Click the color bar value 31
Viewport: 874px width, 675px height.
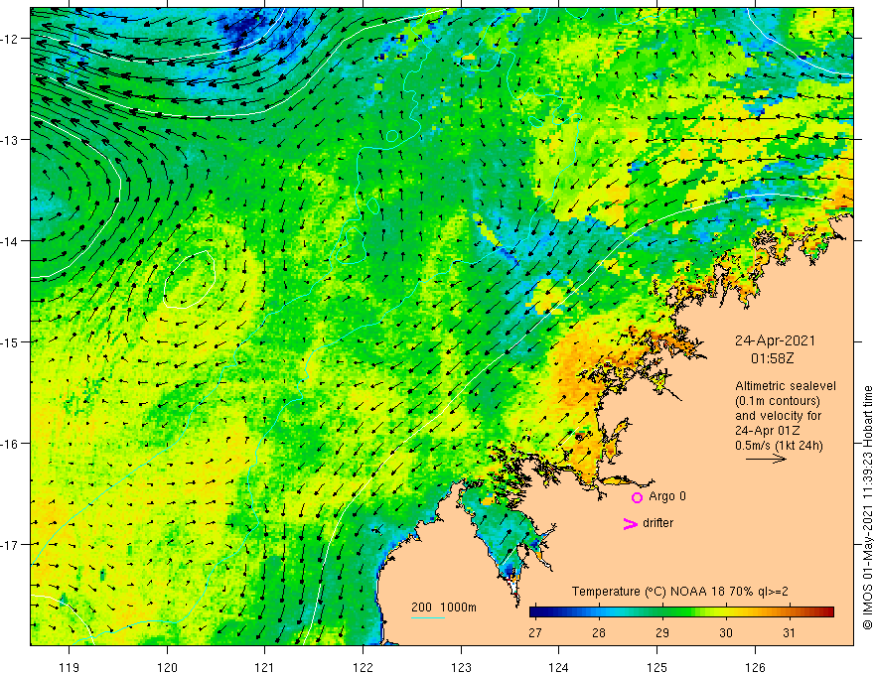point(789,633)
